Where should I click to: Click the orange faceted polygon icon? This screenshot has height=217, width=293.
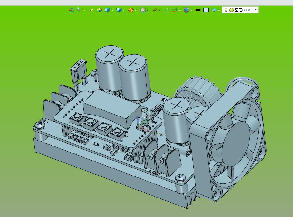coord(131,10)
